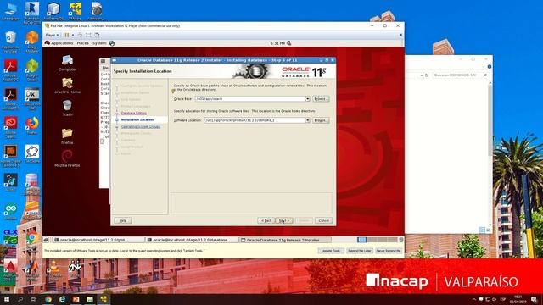543x305 pixels.
Task: Open oracle's Home folder icon
Action: 67,86
